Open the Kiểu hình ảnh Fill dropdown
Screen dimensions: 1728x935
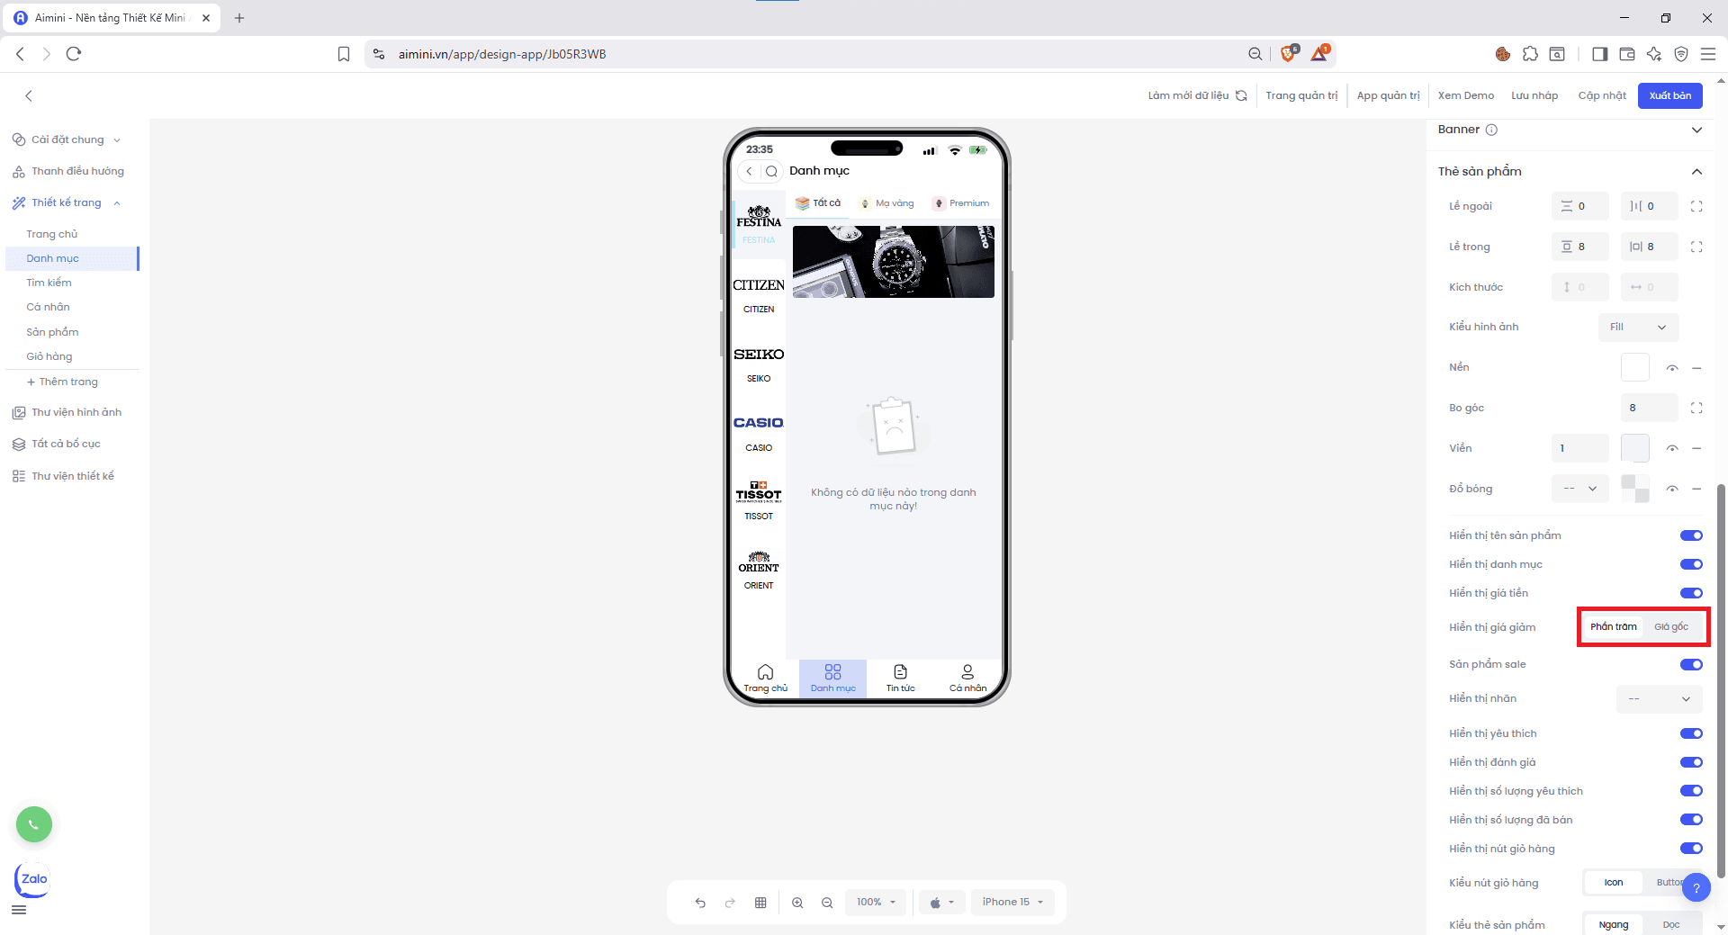pos(1638,327)
